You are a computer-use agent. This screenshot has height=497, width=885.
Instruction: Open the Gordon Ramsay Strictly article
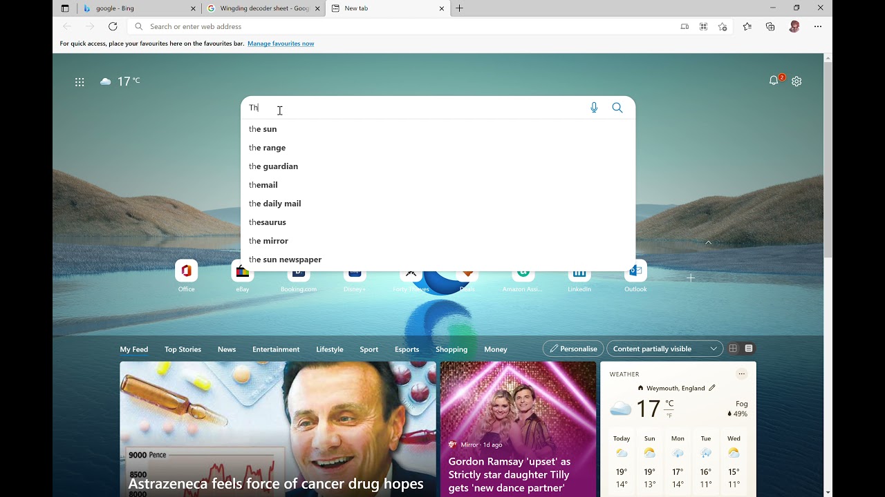518,429
